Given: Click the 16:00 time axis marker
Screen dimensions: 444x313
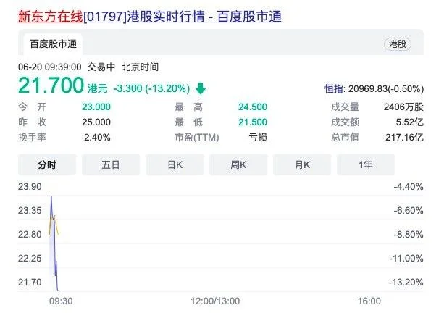Looking at the screenshot, I should tap(369, 300).
